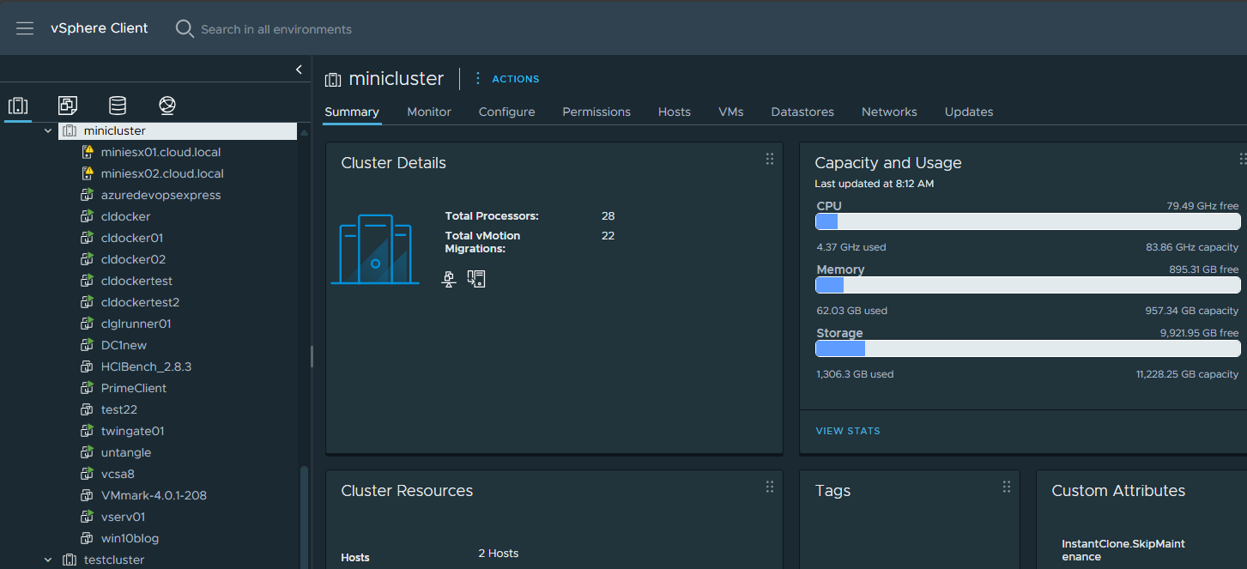The width and height of the screenshot is (1247, 569).
Task: Select the Hosts and Clusters inventory icon
Action: point(18,106)
